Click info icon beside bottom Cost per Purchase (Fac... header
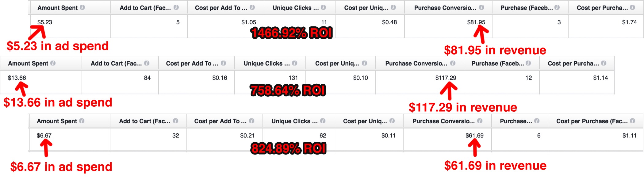Viewport: 644px width, 184px height. point(633,121)
